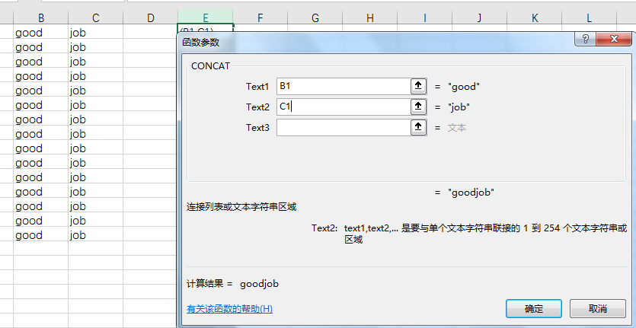The image size is (636, 328).
Task: Select the last good cell in column B
Action: (41, 235)
